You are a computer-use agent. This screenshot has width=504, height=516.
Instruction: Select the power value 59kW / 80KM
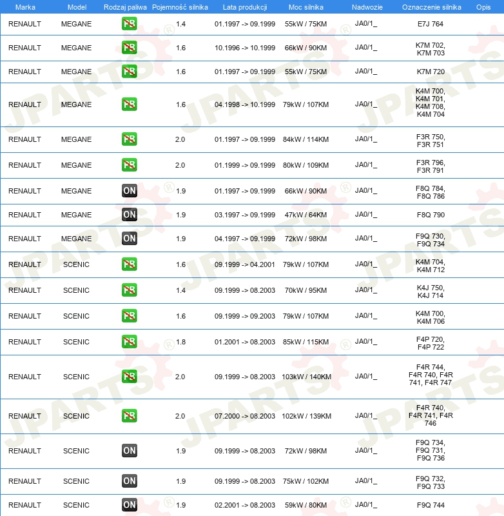click(x=305, y=505)
